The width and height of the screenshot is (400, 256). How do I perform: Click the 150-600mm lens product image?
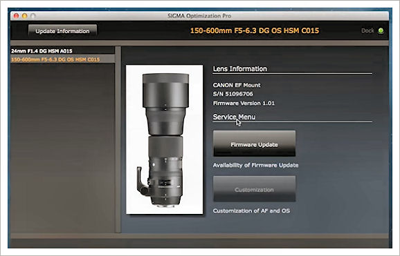click(x=165, y=139)
